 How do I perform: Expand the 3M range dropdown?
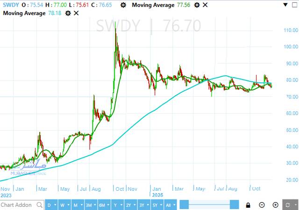click(x=88, y=205)
